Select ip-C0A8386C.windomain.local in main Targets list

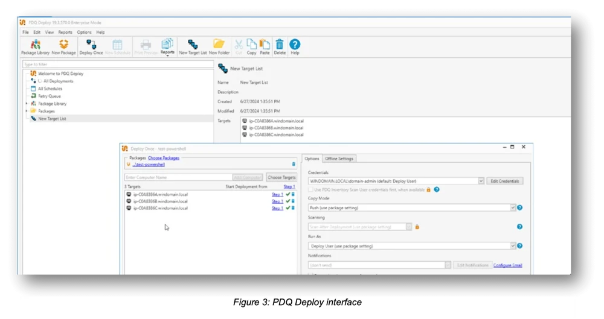(276, 134)
